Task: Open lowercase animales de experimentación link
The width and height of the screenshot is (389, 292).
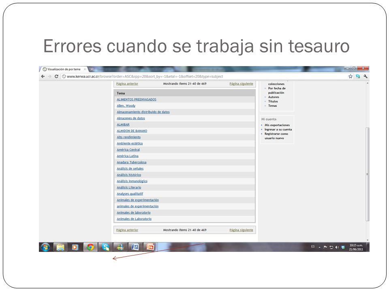Action: pos(137,206)
